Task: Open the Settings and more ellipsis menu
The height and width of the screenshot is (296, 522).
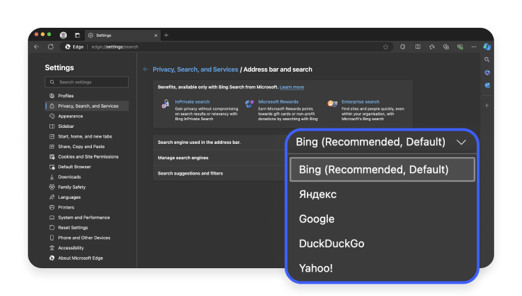Action: [x=474, y=47]
